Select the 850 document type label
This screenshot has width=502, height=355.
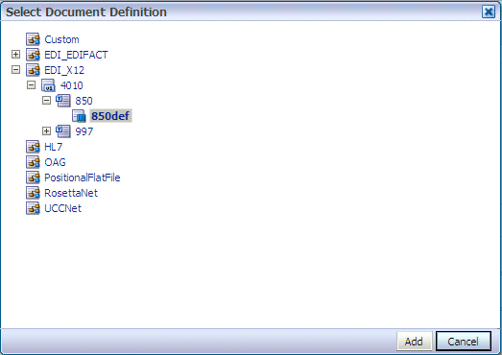tap(84, 101)
